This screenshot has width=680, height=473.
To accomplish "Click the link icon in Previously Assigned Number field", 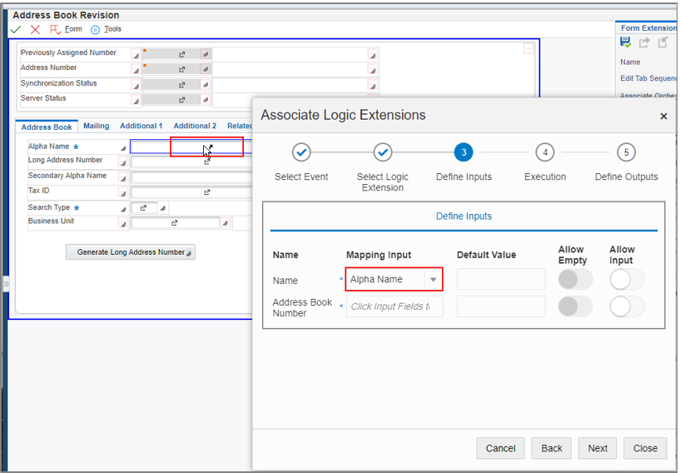I will tap(182, 54).
